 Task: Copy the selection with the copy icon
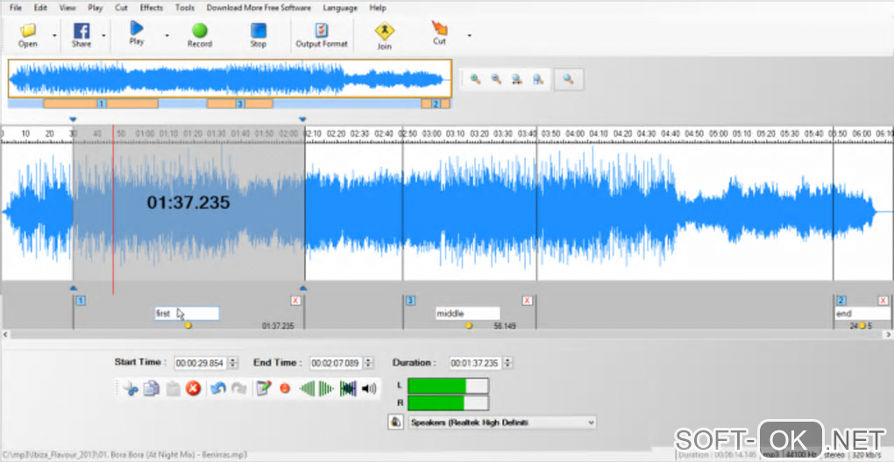click(151, 389)
